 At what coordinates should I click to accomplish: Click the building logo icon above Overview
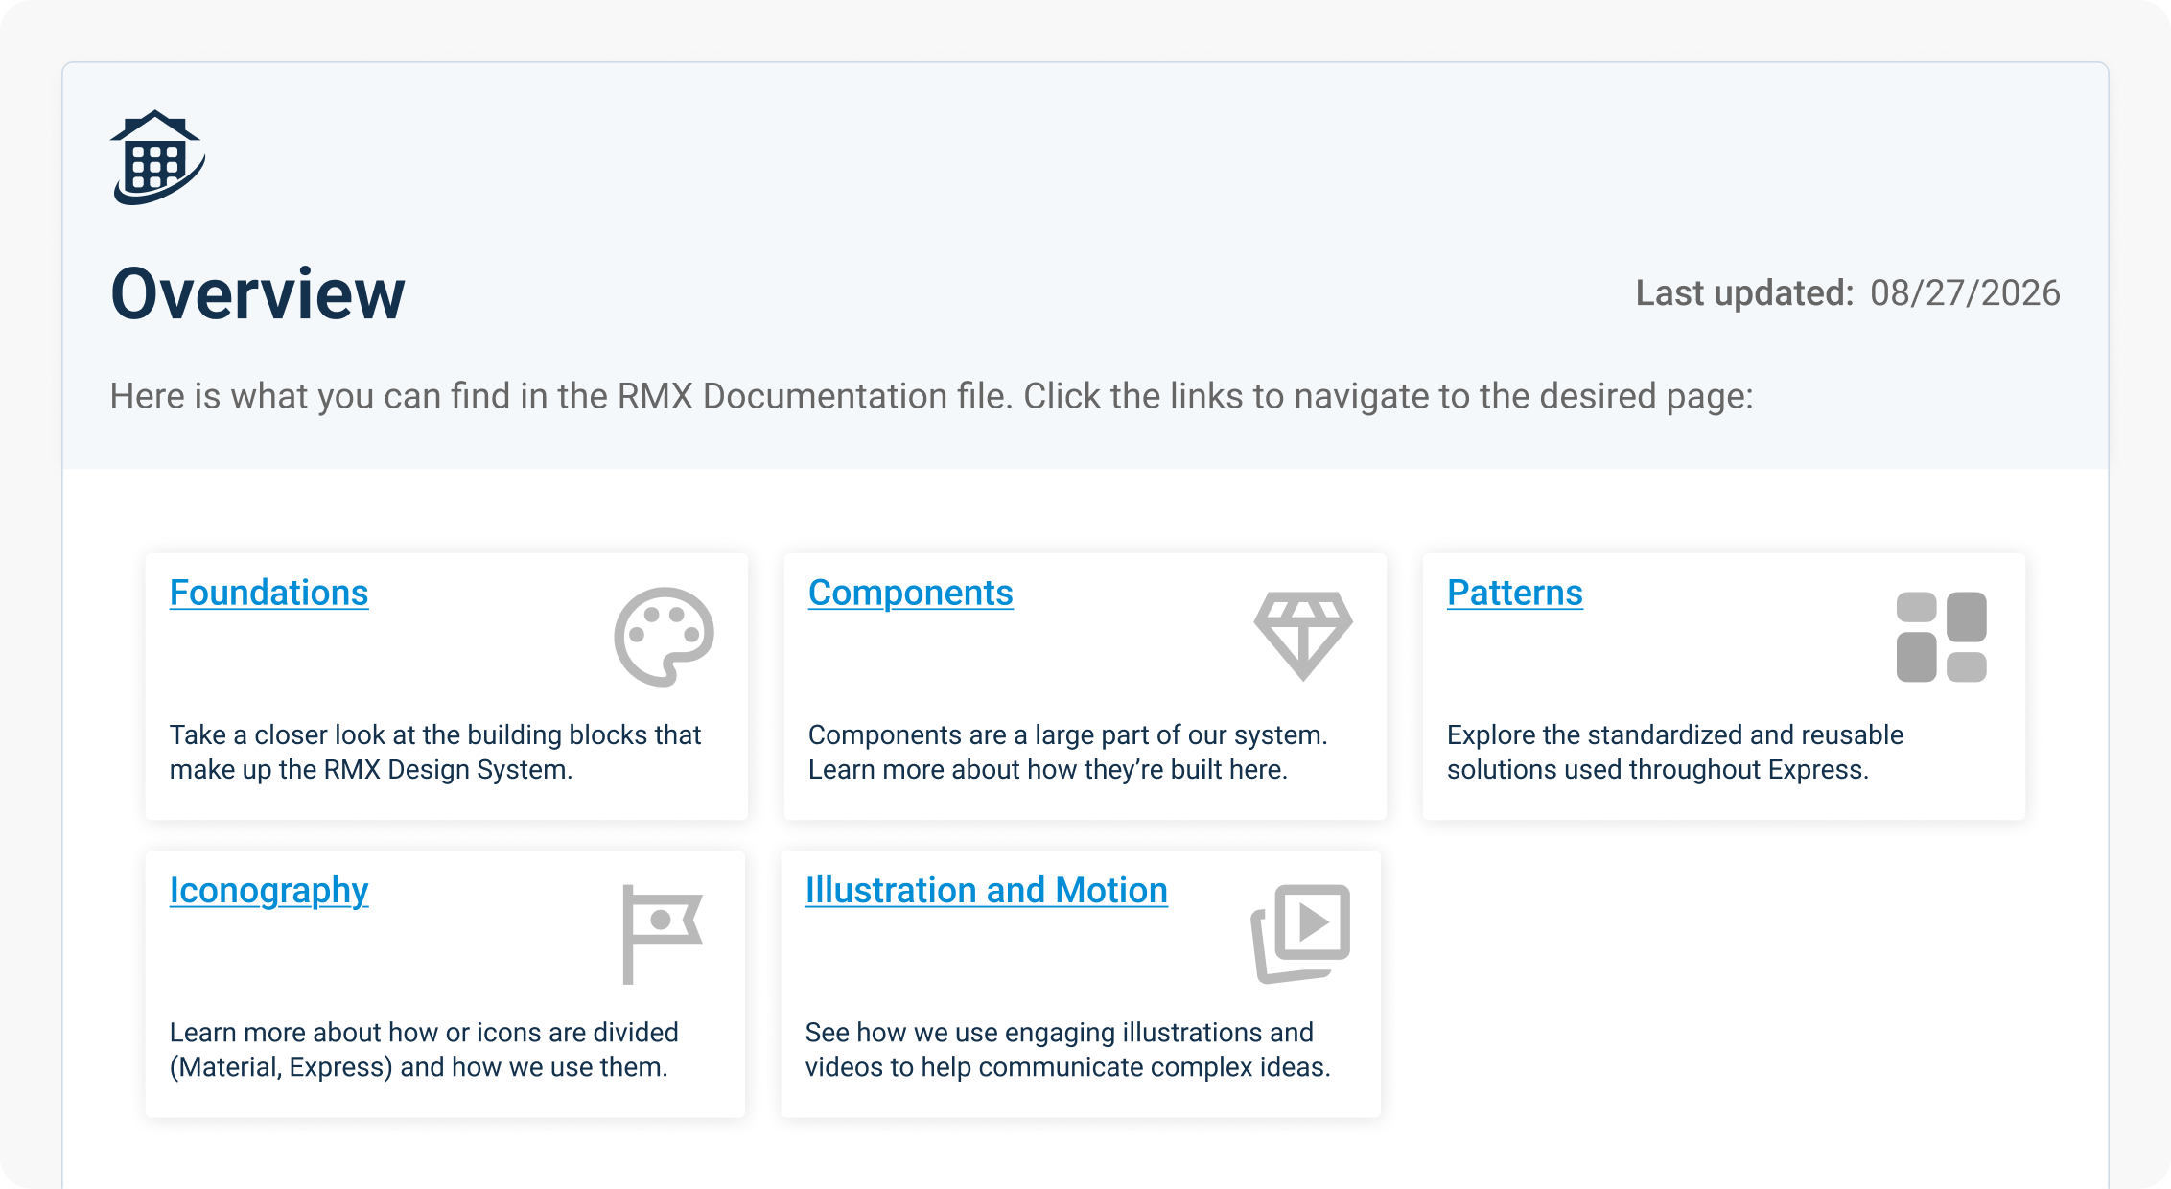tap(158, 157)
